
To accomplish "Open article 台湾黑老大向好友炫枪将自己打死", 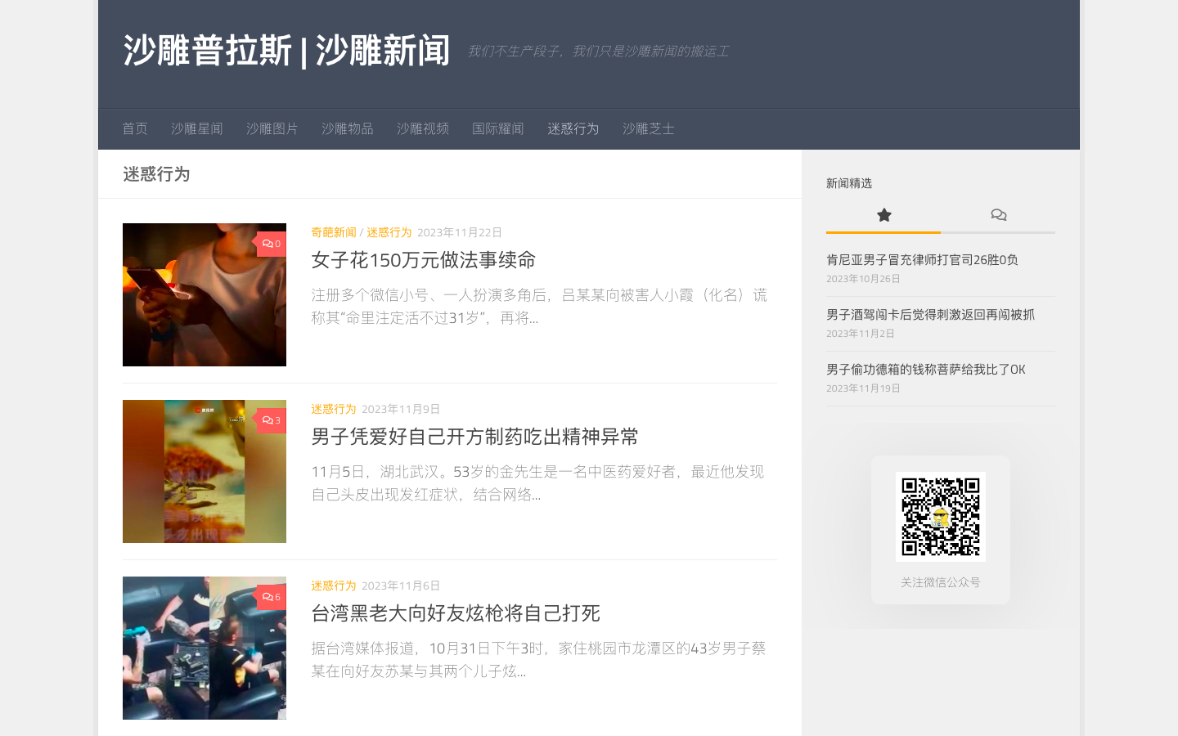I will click(456, 613).
